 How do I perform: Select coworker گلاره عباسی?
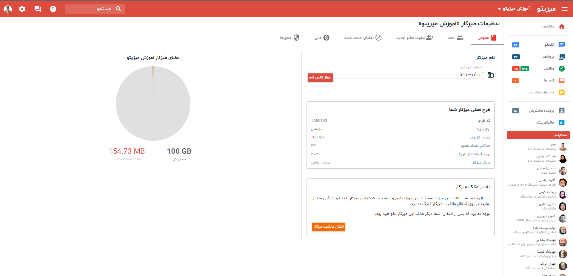pyautogui.click(x=538, y=182)
